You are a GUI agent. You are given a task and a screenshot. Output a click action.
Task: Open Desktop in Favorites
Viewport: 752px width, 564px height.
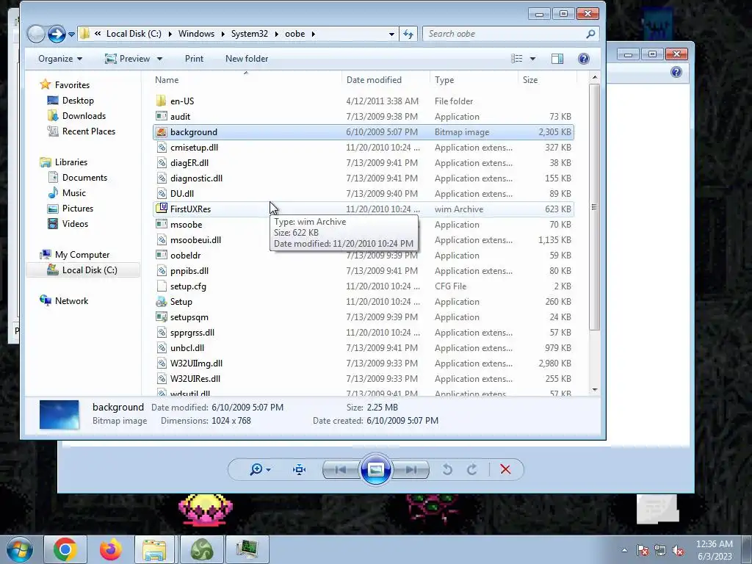click(x=78, y=100)
